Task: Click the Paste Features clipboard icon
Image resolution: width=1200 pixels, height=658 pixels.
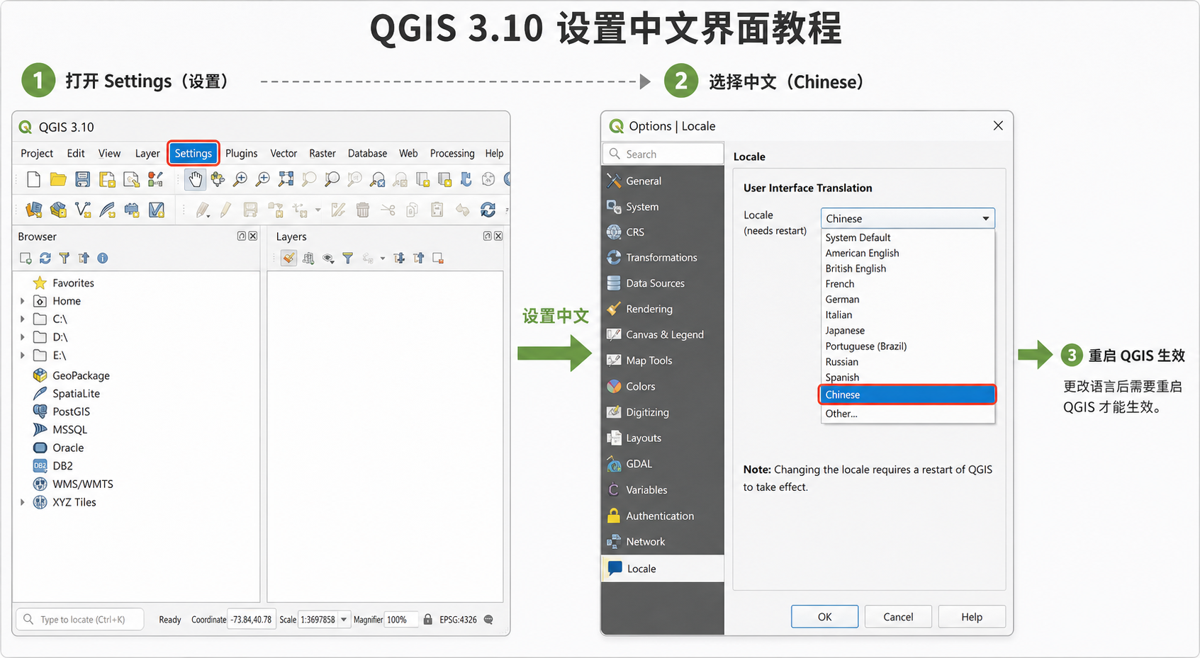Action: pos(437,210)
